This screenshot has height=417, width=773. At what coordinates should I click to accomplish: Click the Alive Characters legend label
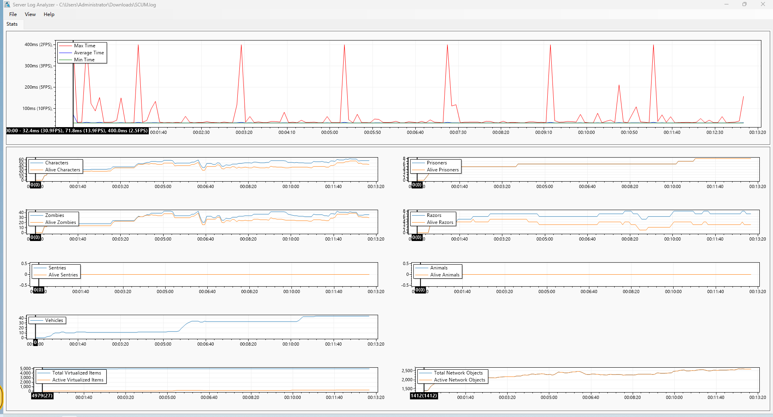[x=63, y=170]
